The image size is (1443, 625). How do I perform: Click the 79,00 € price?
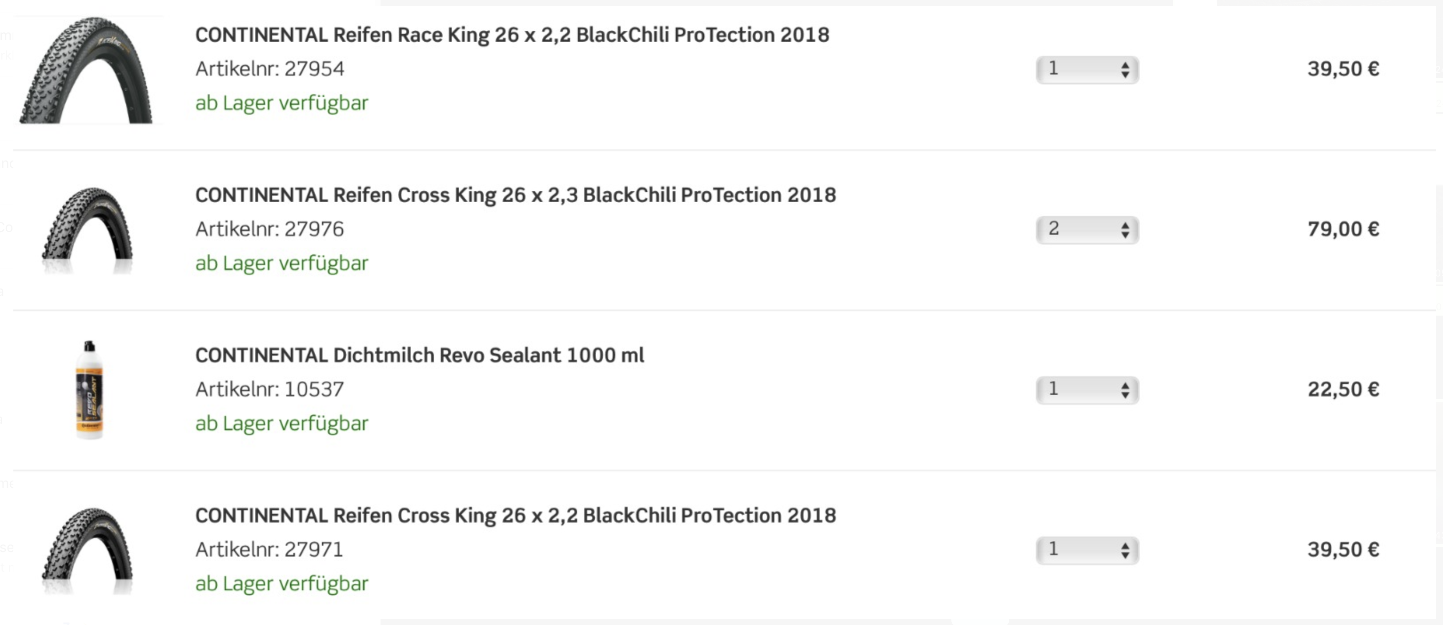1343,229
